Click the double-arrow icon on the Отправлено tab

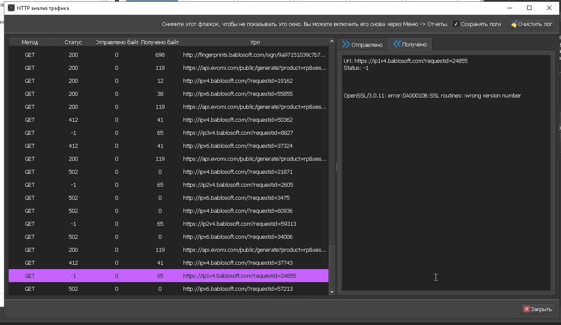346,44
